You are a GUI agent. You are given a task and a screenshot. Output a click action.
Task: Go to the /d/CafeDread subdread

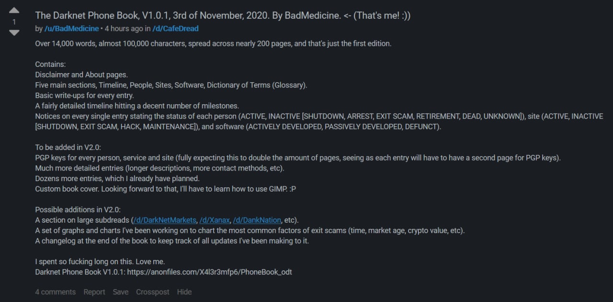175,29
